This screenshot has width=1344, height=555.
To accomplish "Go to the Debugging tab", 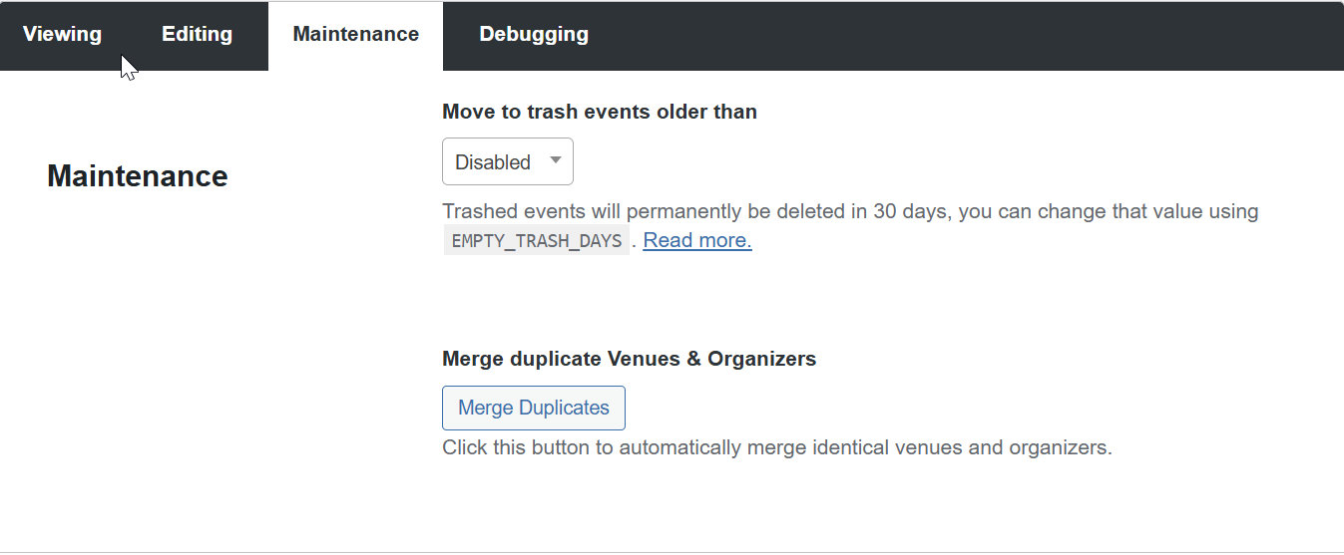I will 534,34.
